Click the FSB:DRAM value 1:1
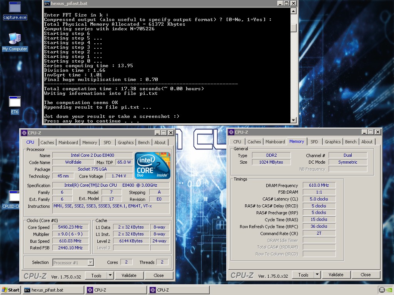The width and height of the screenshot is (394, 295). point(319,192)
